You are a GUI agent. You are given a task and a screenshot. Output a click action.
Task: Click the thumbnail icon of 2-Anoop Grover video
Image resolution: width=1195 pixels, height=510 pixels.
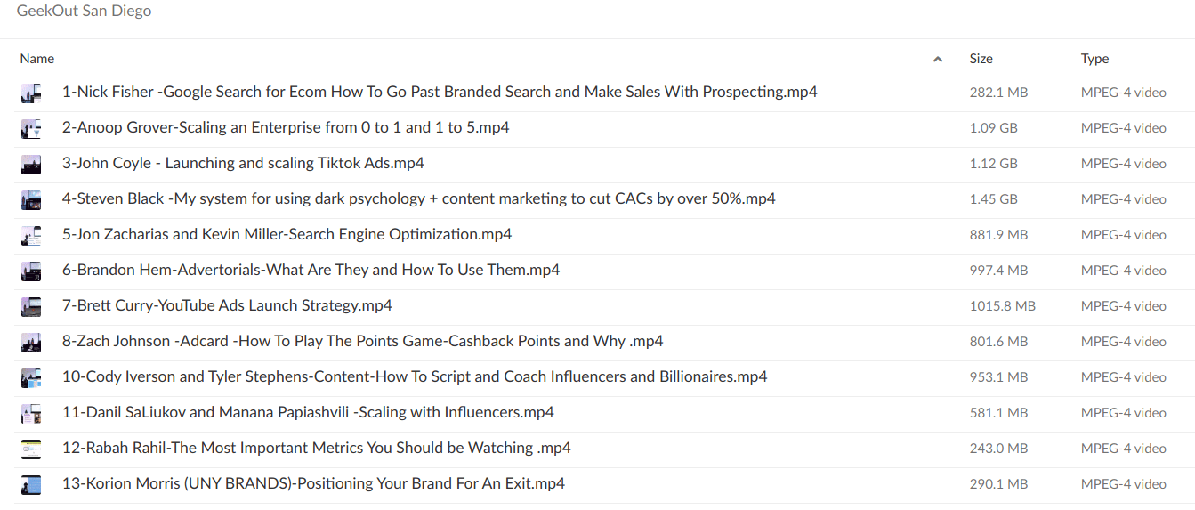tap(31, 128)
